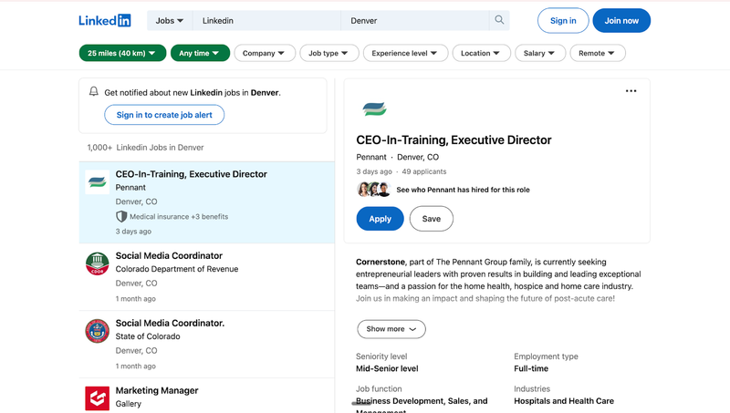Click the Gallery company logo
The height and width of the screenshot is (413, 730).
[97, 398]
